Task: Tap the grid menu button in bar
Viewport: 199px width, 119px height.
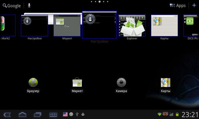Action: 53,115
